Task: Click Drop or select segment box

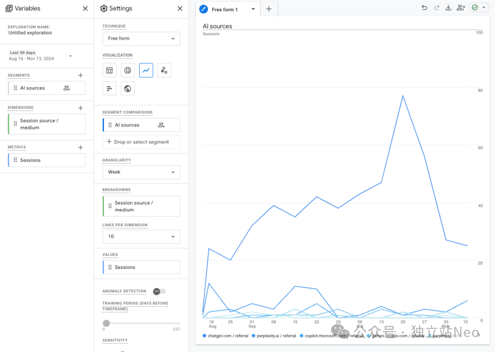Action: click(141, 142)
